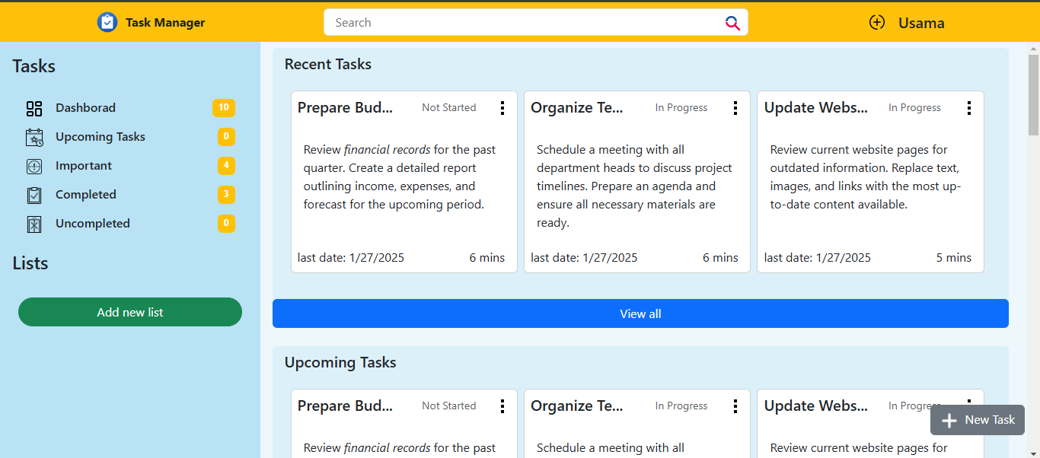1040x458 pixels.
Task: Click the Dashboard grid icon in sidebar
Action: click(34, 108)
